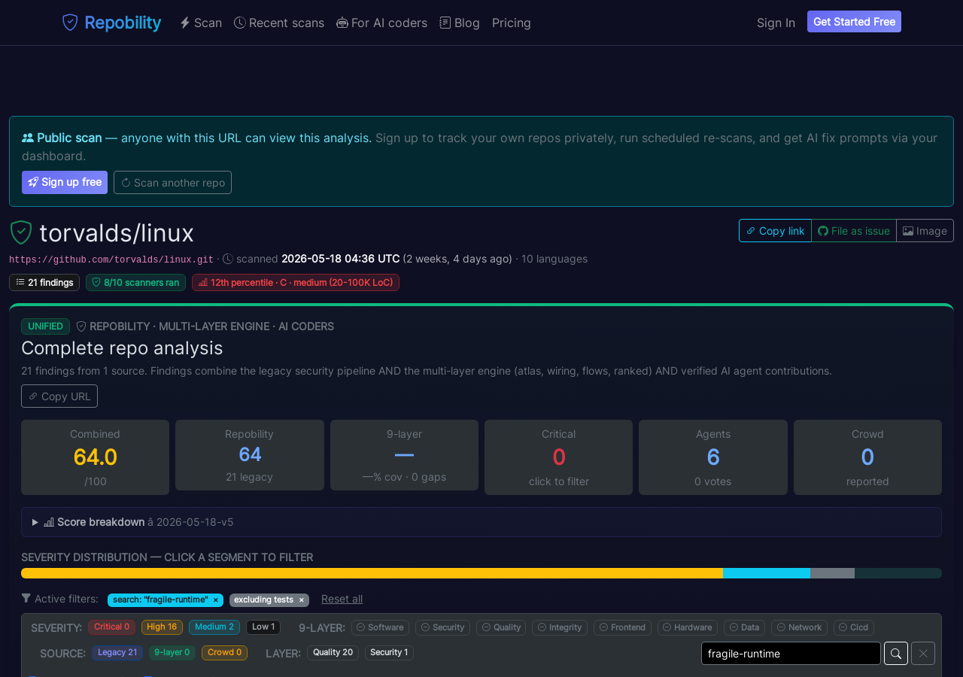The width and height of the screenshot is (963, 677).
Task: Toggle the Medium 2 severity filter
Action: click(x=214, y=627)
